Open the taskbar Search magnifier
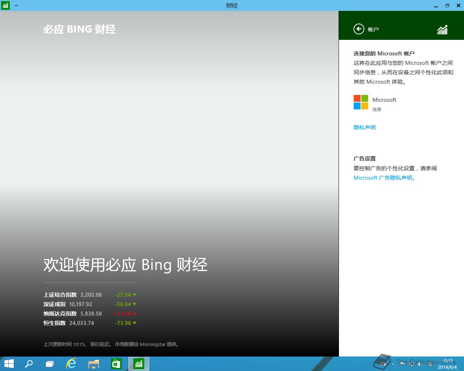Screen dimensions: 464x371 pos(28,364)
